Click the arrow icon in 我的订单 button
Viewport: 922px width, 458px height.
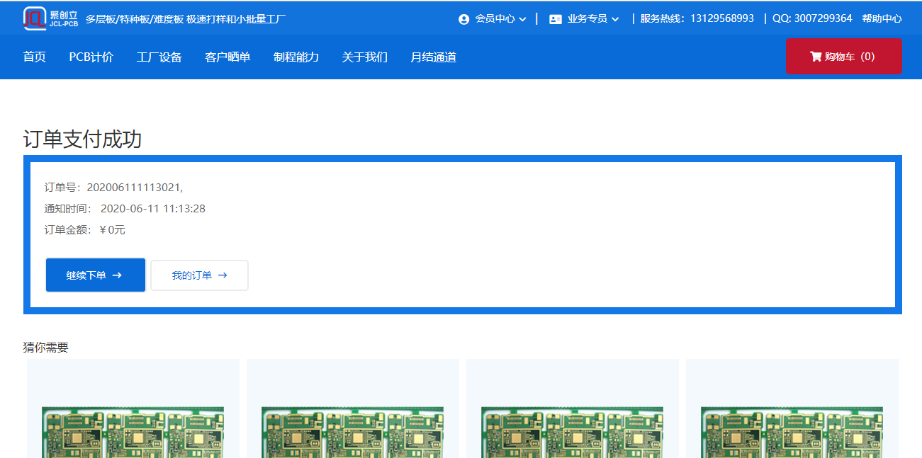tap(223, 275)
